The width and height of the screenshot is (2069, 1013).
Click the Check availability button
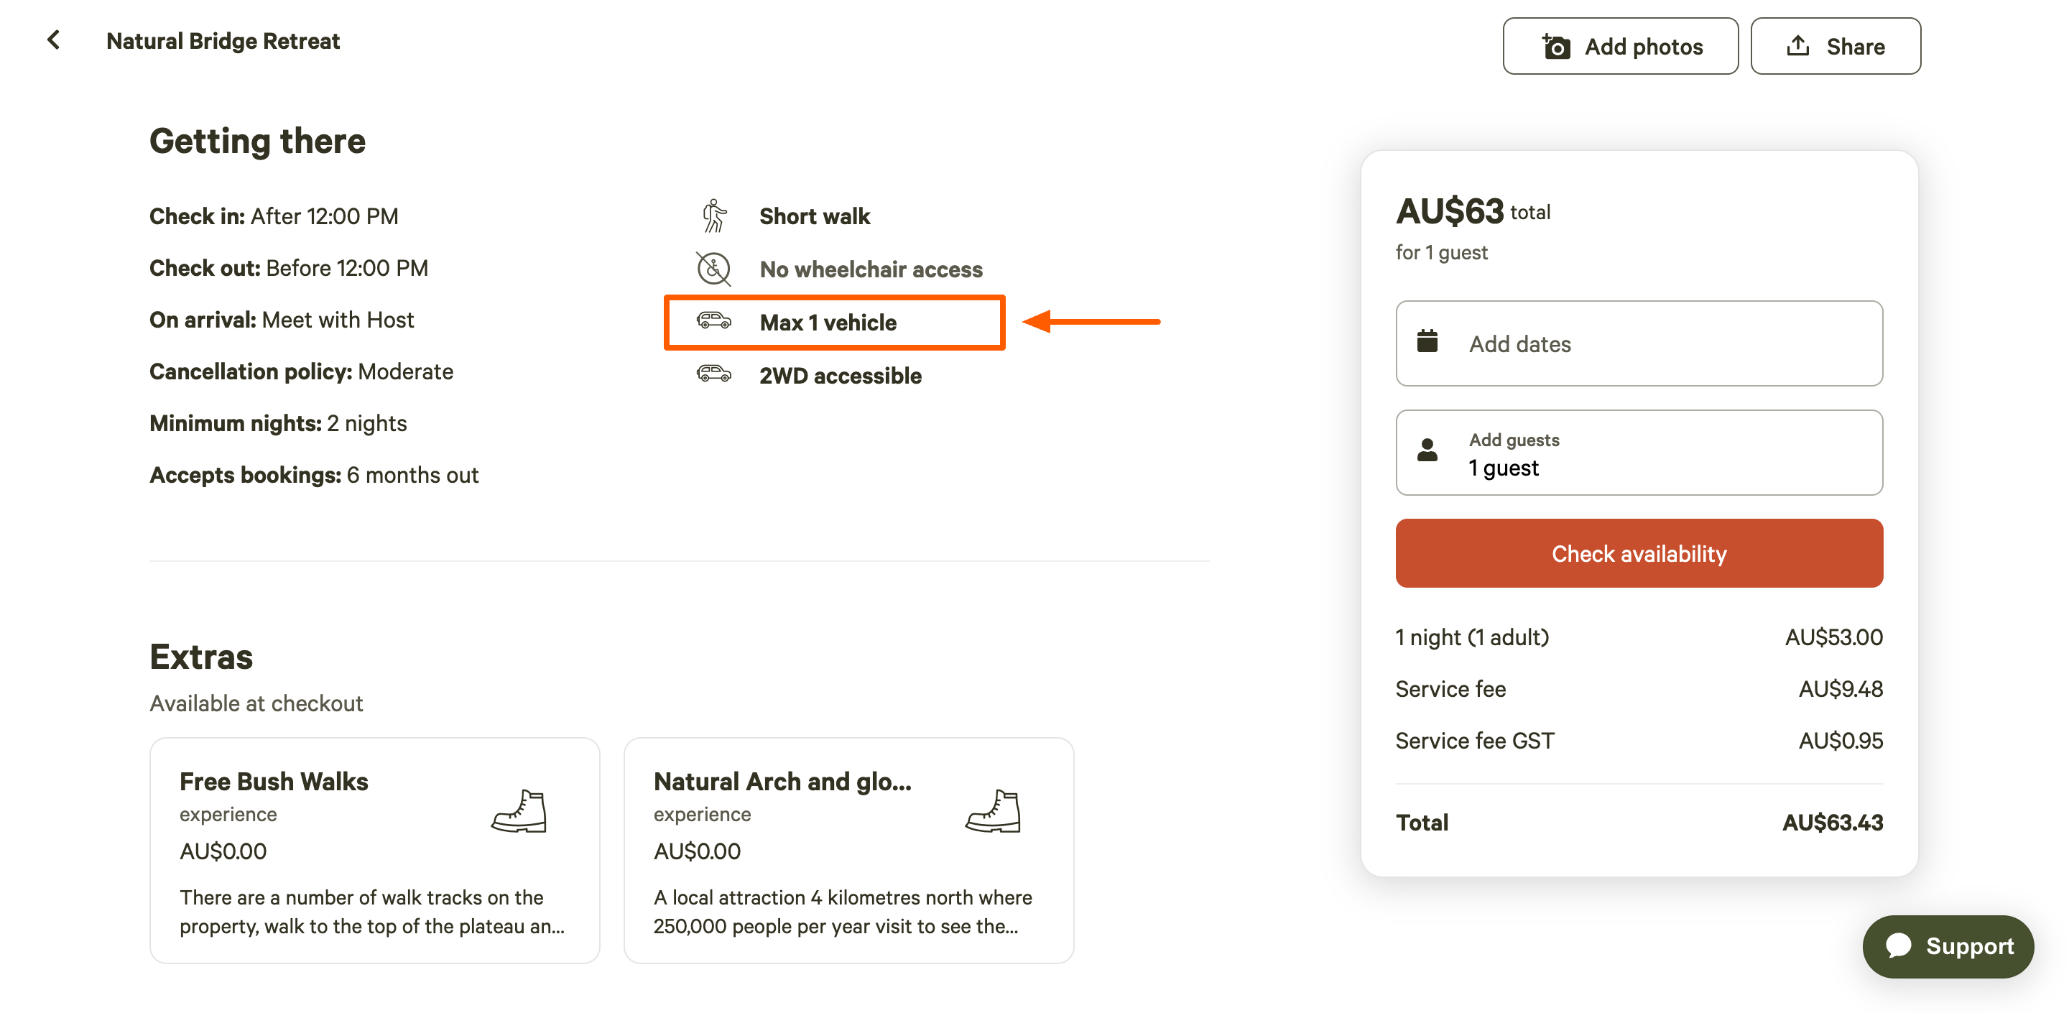1639,553
